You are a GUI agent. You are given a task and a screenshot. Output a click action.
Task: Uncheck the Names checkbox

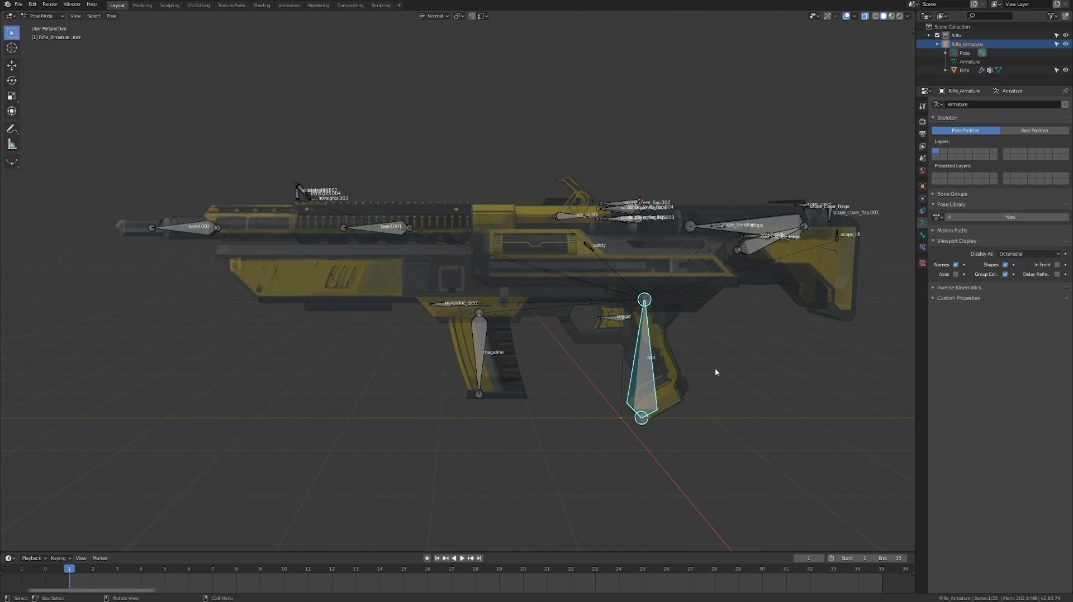956,265
